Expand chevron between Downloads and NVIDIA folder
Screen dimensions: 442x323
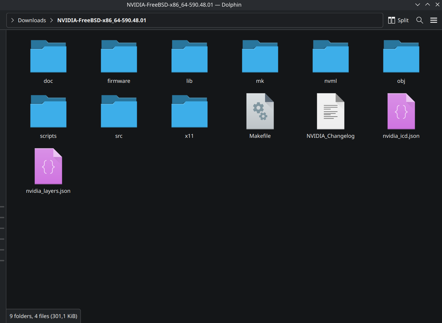(52, 20)
